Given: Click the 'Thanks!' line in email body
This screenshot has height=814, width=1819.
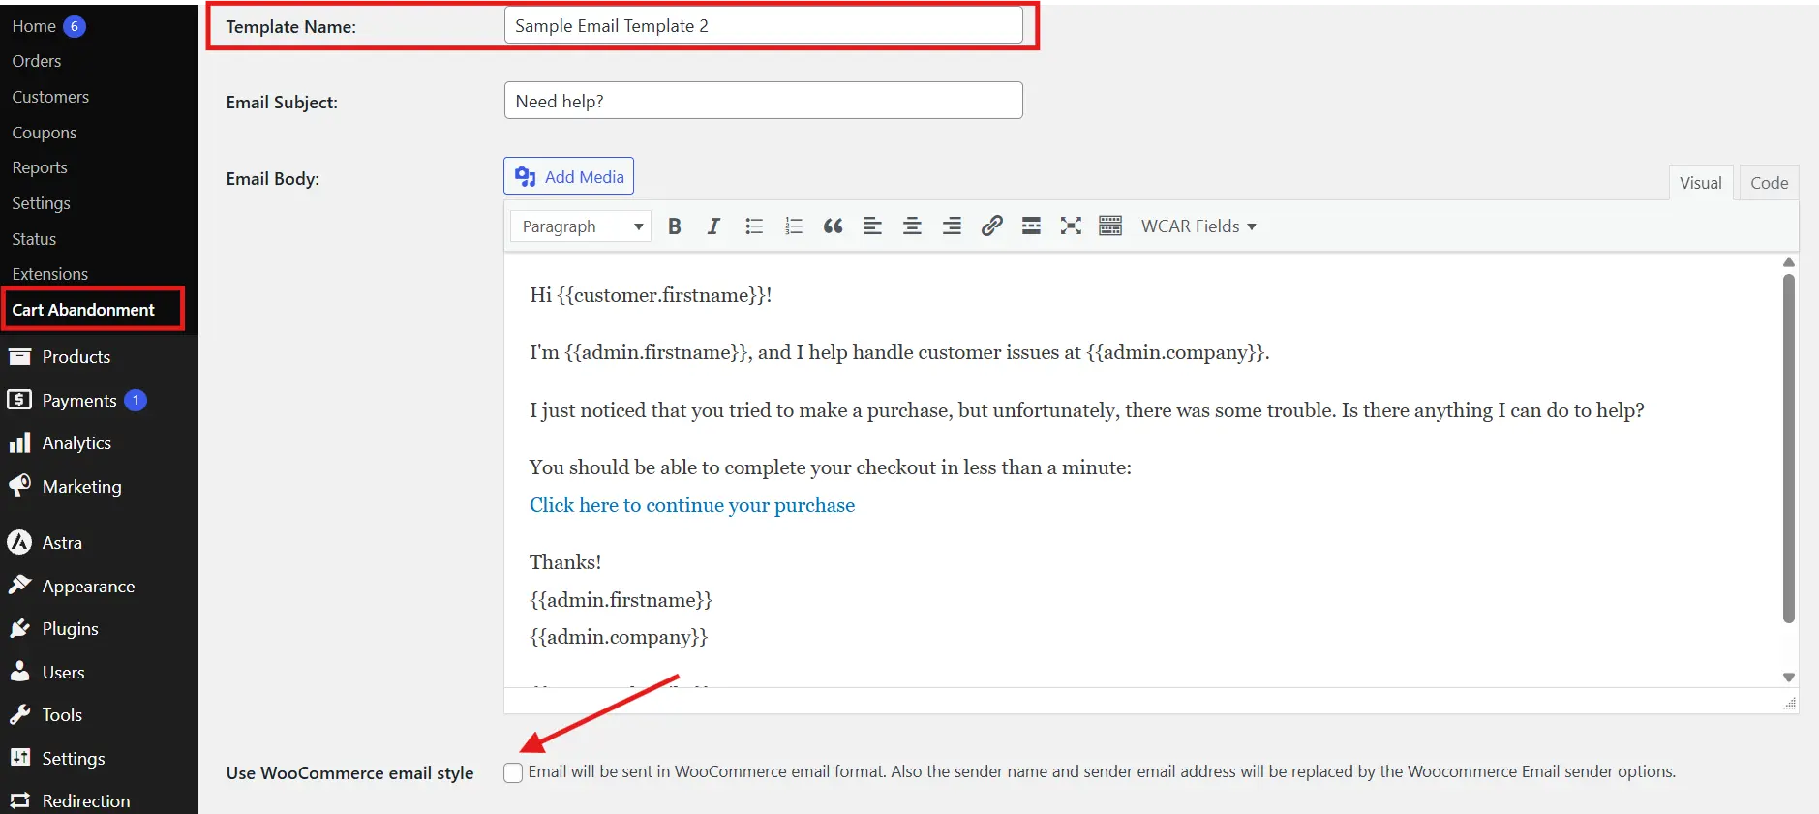Looking at the screenshot, I should click(x=565, y=562).
